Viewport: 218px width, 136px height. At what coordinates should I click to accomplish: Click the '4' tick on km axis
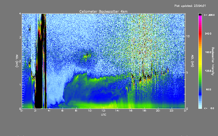tap(20, 14)
